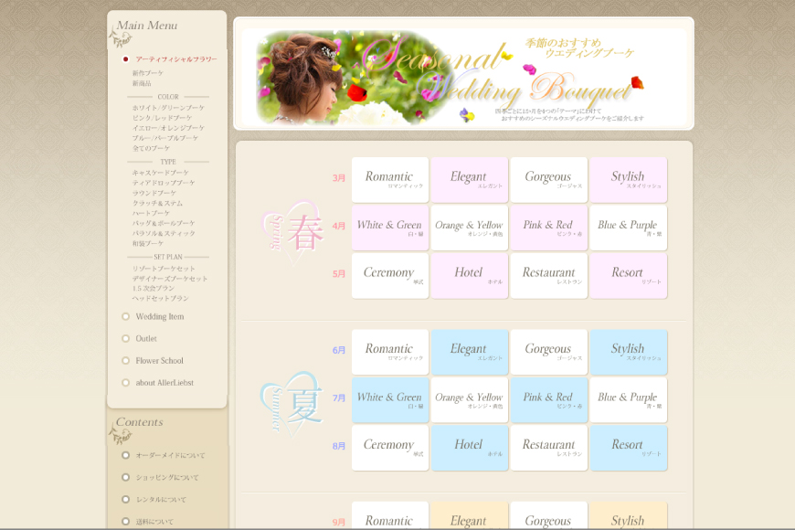This screenshot has width=795, height=530.
Task: Pick the 7月 White & Green tile
Action: [x=390, y=400]
